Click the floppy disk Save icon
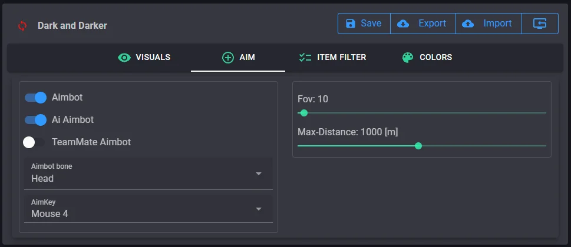 pyautogui.click(x=351, y=24)
